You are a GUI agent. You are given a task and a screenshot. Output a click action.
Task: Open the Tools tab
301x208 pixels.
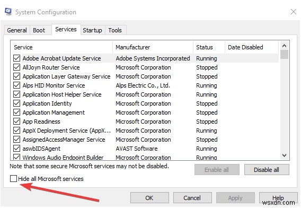(x=115, y=30)
